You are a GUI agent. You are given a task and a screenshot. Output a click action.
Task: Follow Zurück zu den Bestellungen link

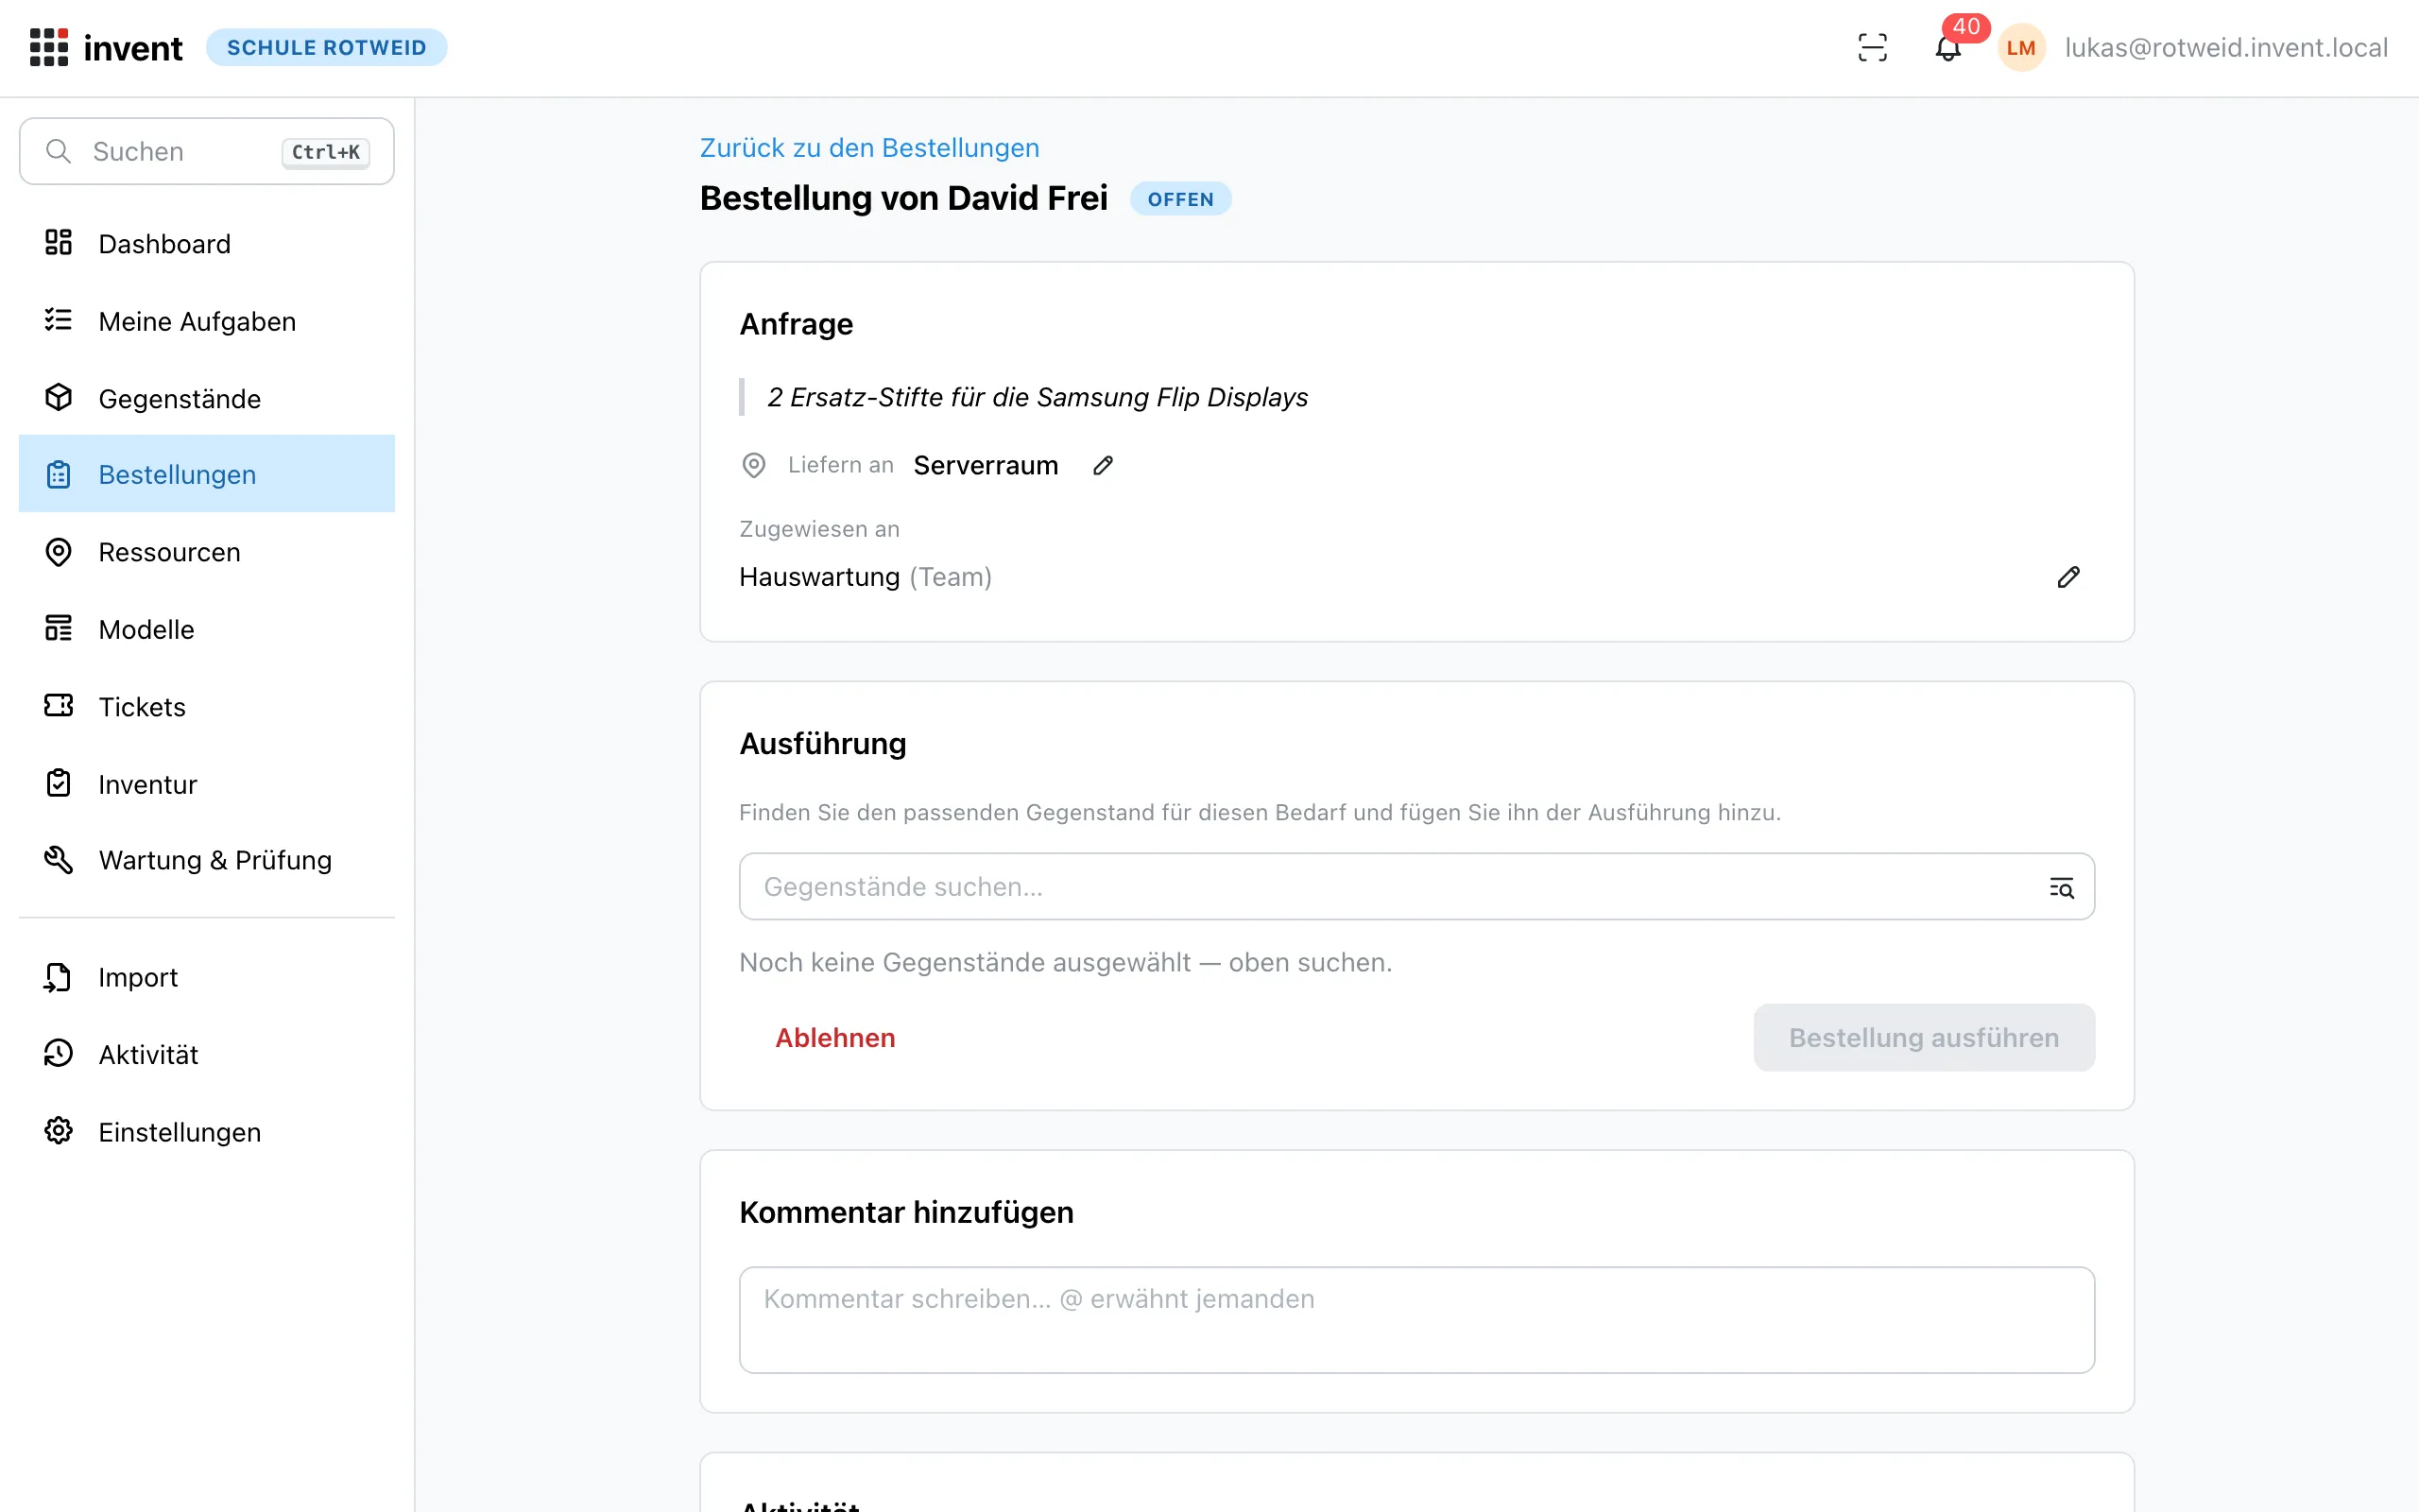pos(868,147)
